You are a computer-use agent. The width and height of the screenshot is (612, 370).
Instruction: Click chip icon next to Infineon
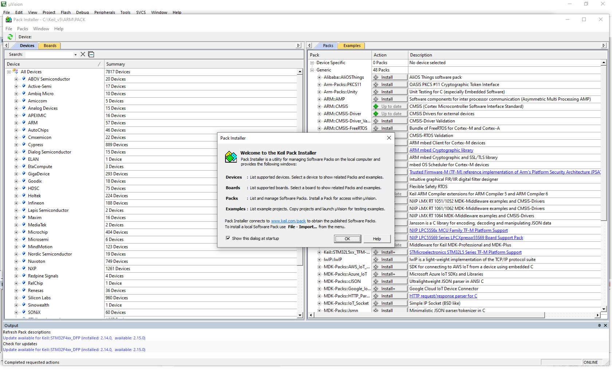pos(24,203)
